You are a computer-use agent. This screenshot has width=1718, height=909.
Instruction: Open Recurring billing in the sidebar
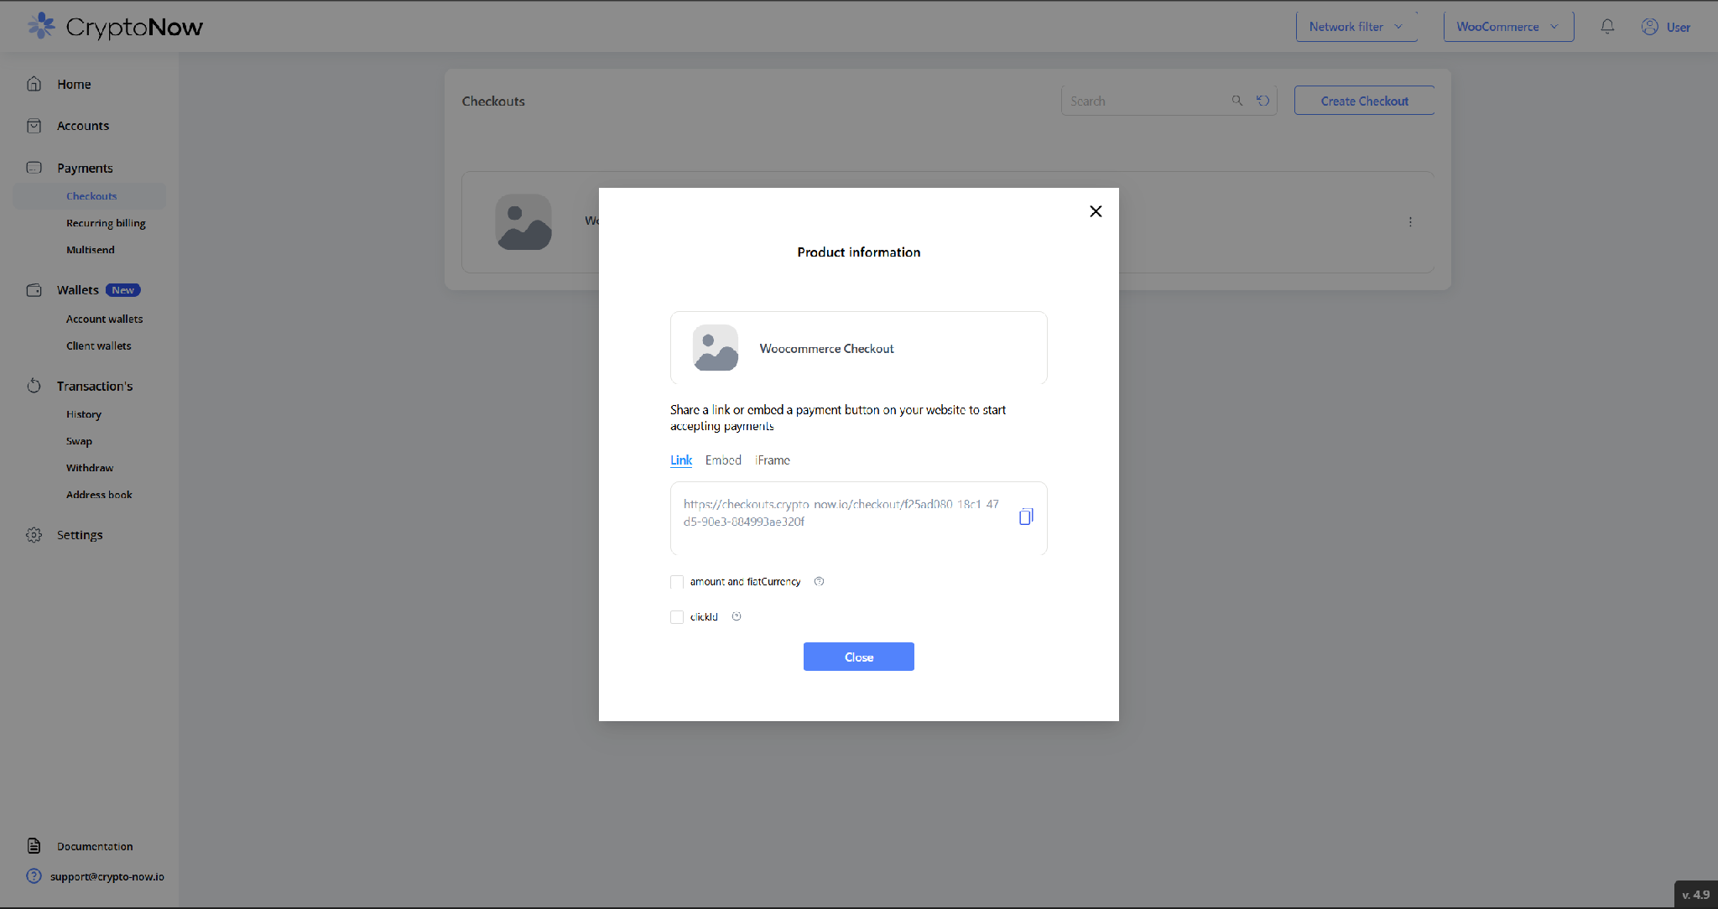click(106, 223)
